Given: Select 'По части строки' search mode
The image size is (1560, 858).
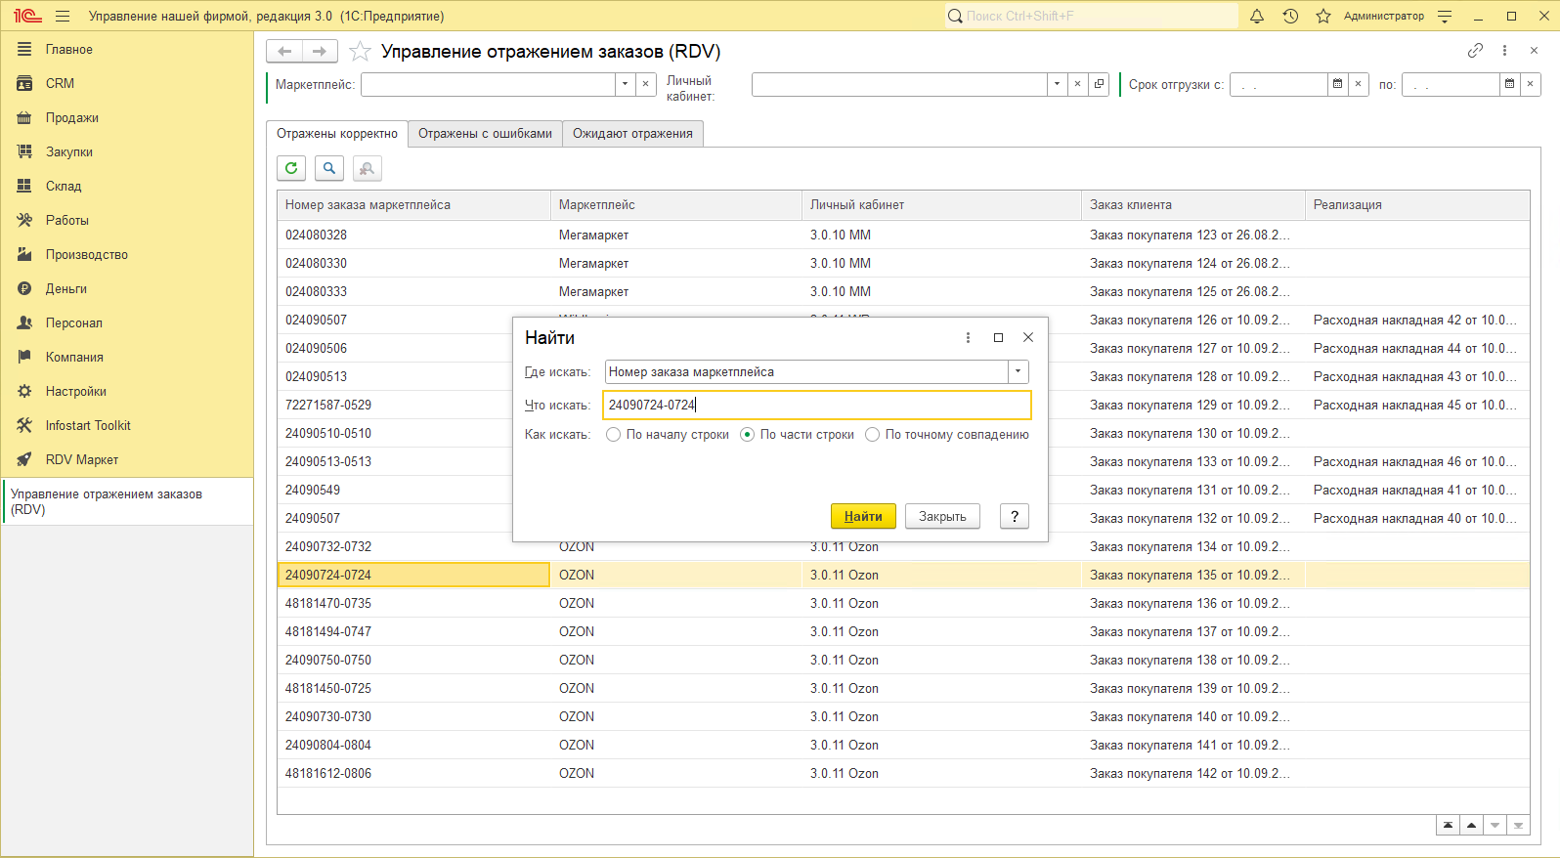Looking at the screenshot, I should click(x=748, y=435).
